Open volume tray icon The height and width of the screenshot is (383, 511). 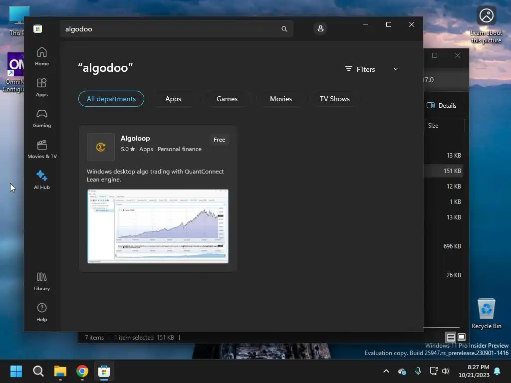446,371
